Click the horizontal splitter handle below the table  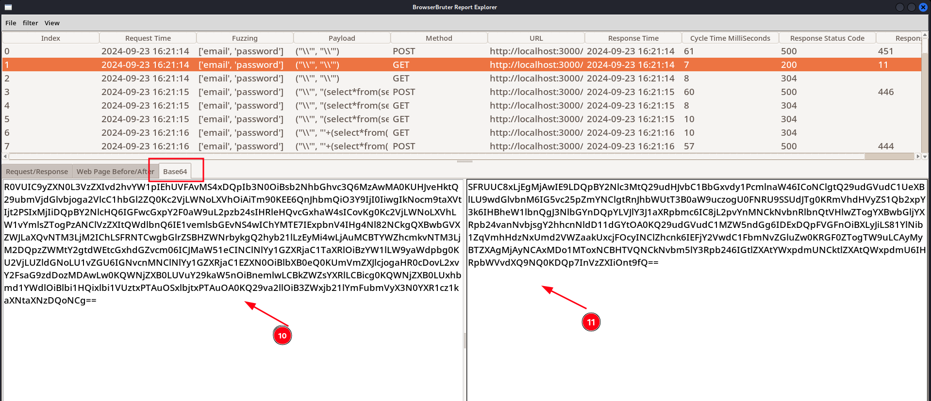(465, 161)
